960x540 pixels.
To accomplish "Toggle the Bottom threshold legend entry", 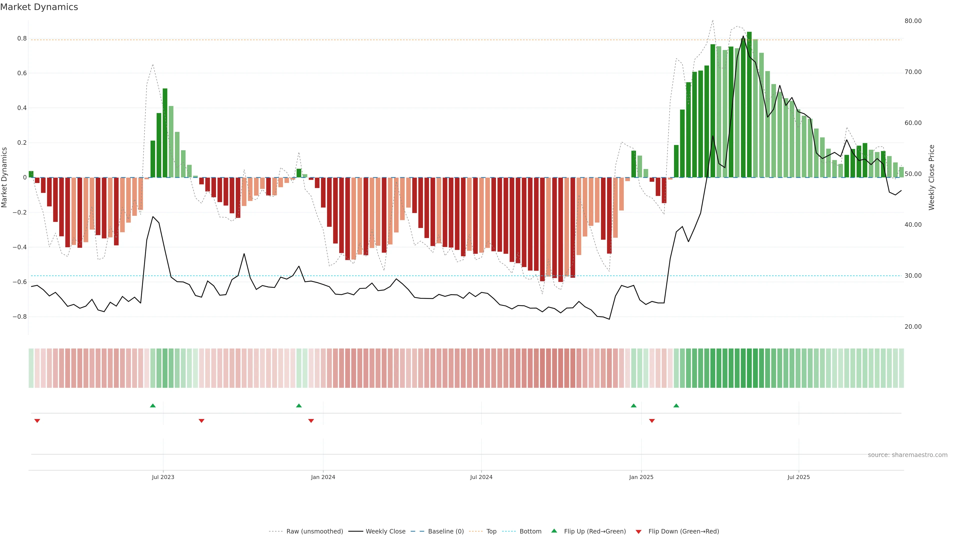I will pyautogui.click(x=530, y=531).
